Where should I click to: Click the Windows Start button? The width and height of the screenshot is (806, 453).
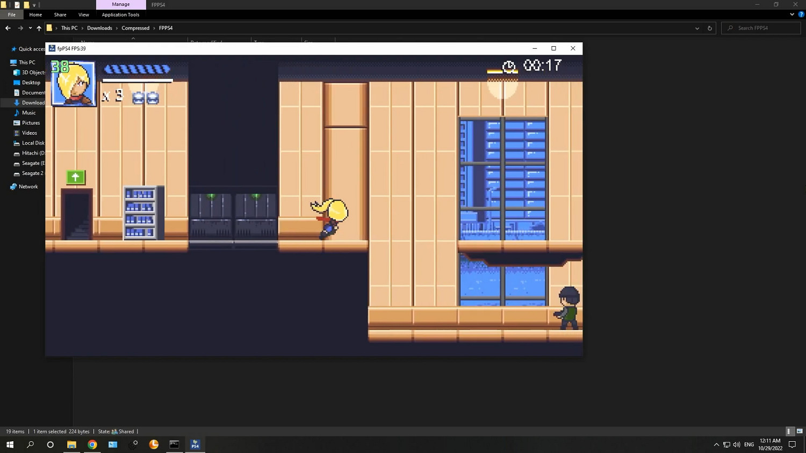coord(10,444)
